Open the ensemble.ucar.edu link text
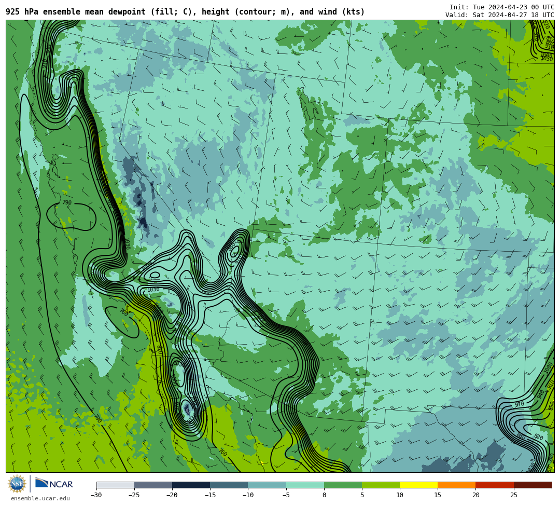 click(40, 498)
